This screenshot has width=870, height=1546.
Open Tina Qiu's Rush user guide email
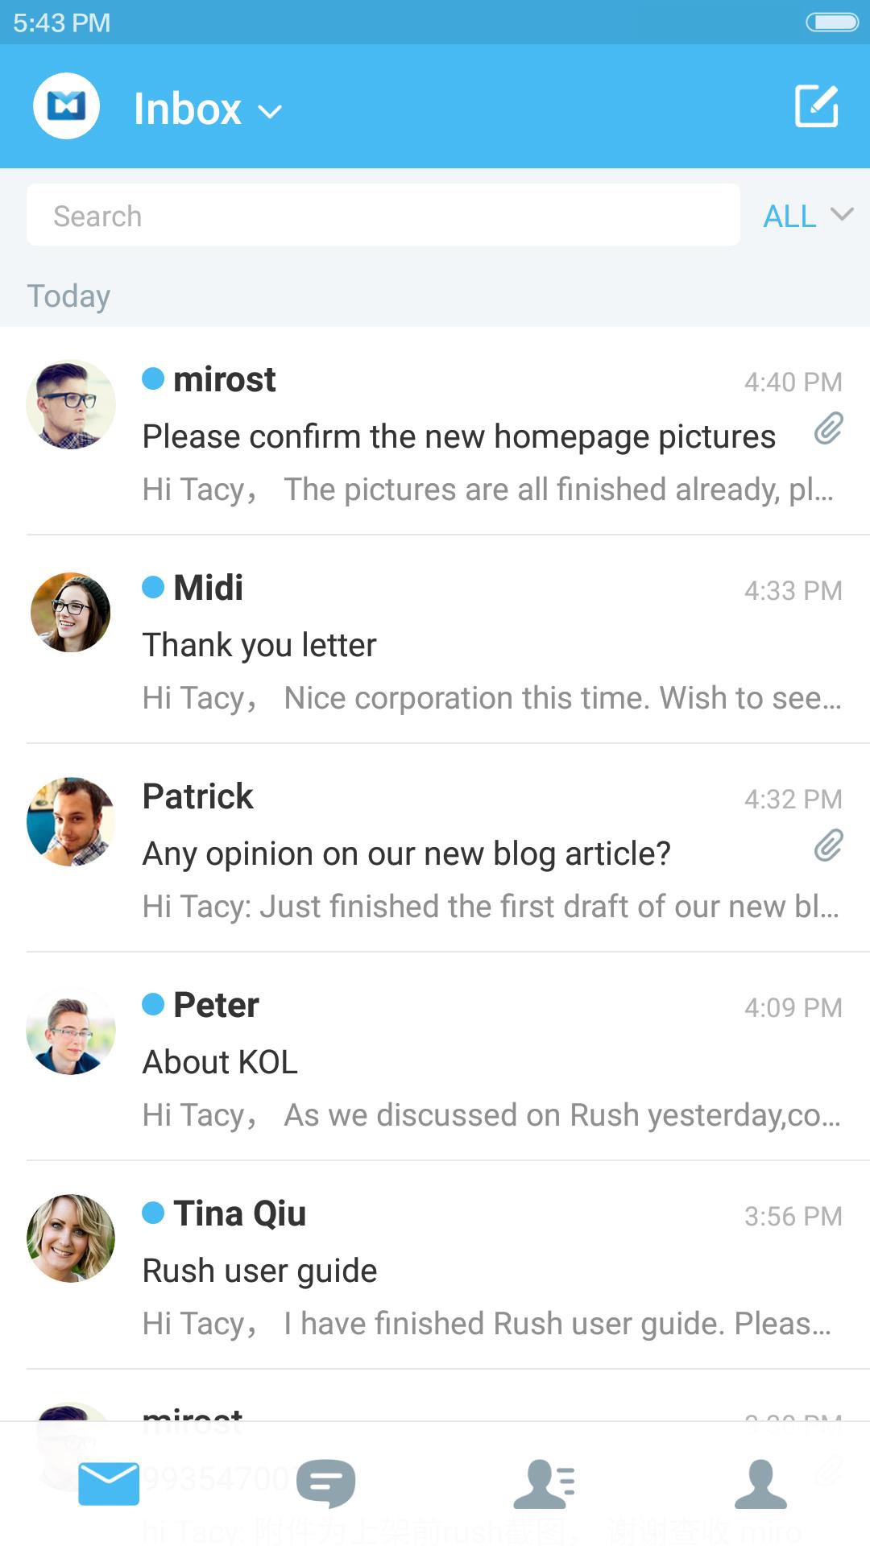coord(435,1264)
